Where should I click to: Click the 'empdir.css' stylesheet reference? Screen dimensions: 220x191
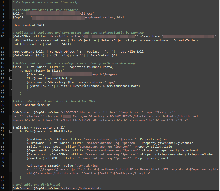click(131, 112)
